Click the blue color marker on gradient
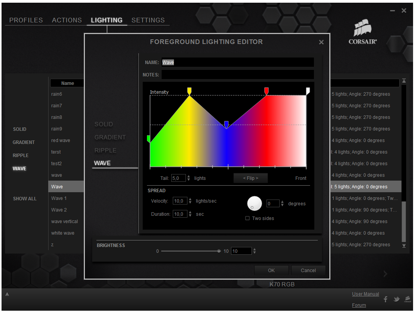The height and width of the screenshot is (313, 415). pyautogui.click(x=226, y=124)
